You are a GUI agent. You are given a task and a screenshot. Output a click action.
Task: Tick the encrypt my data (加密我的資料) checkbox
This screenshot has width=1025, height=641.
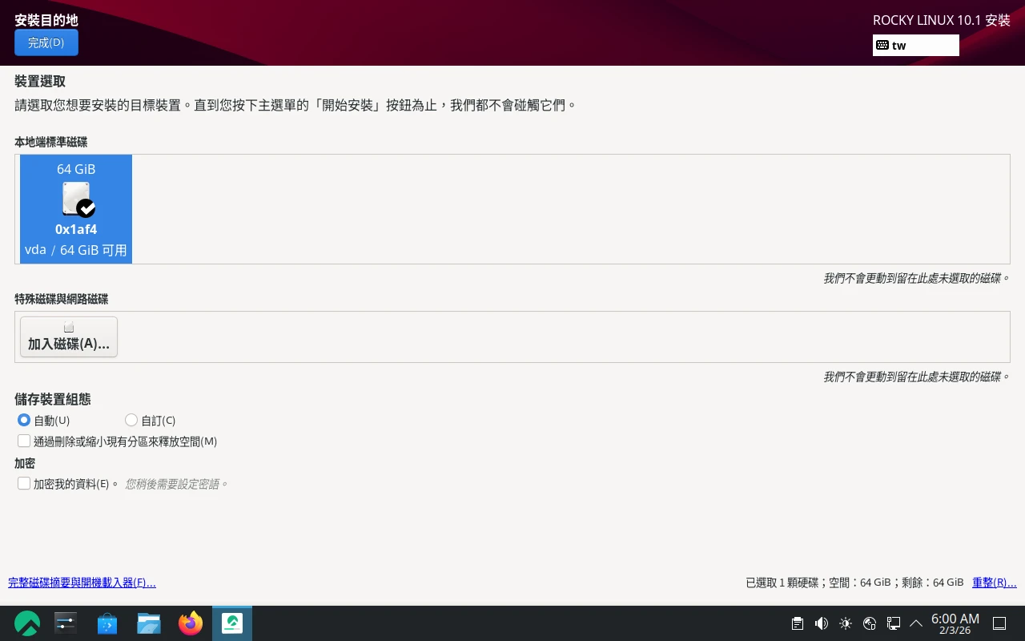coord(24,483)
